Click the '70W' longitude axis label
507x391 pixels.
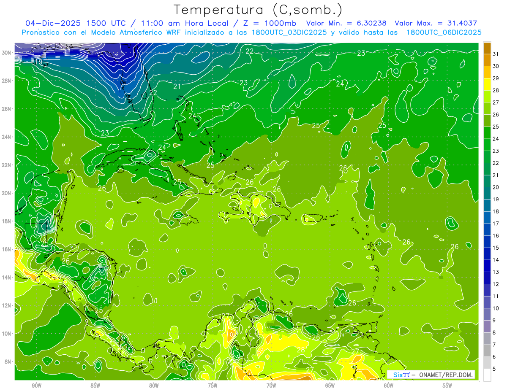pos(271,386)
